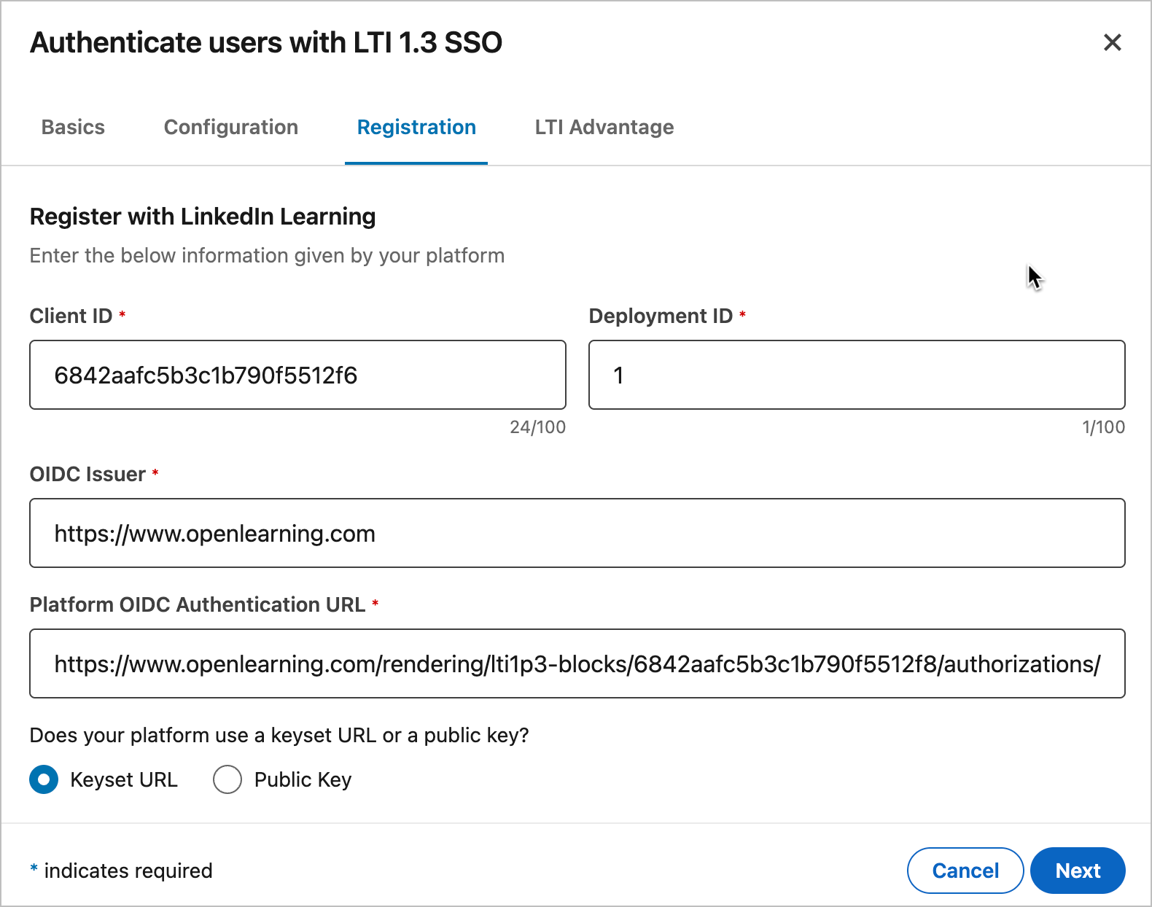Viewport: 1152px width, 907px height.
Task: Click the Cancel button
Action: [965, 871]
